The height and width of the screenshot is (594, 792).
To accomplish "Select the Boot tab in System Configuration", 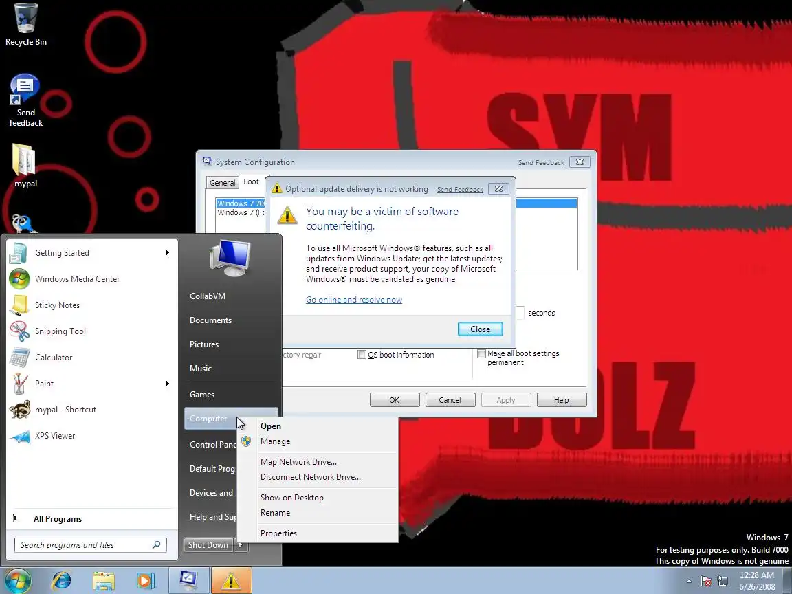I will 251,181.
